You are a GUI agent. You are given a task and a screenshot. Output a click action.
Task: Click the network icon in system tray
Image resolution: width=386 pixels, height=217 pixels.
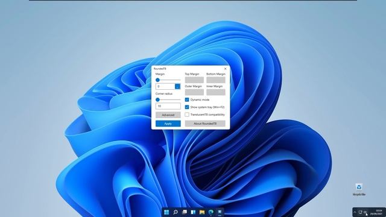(x=360, y=212)
